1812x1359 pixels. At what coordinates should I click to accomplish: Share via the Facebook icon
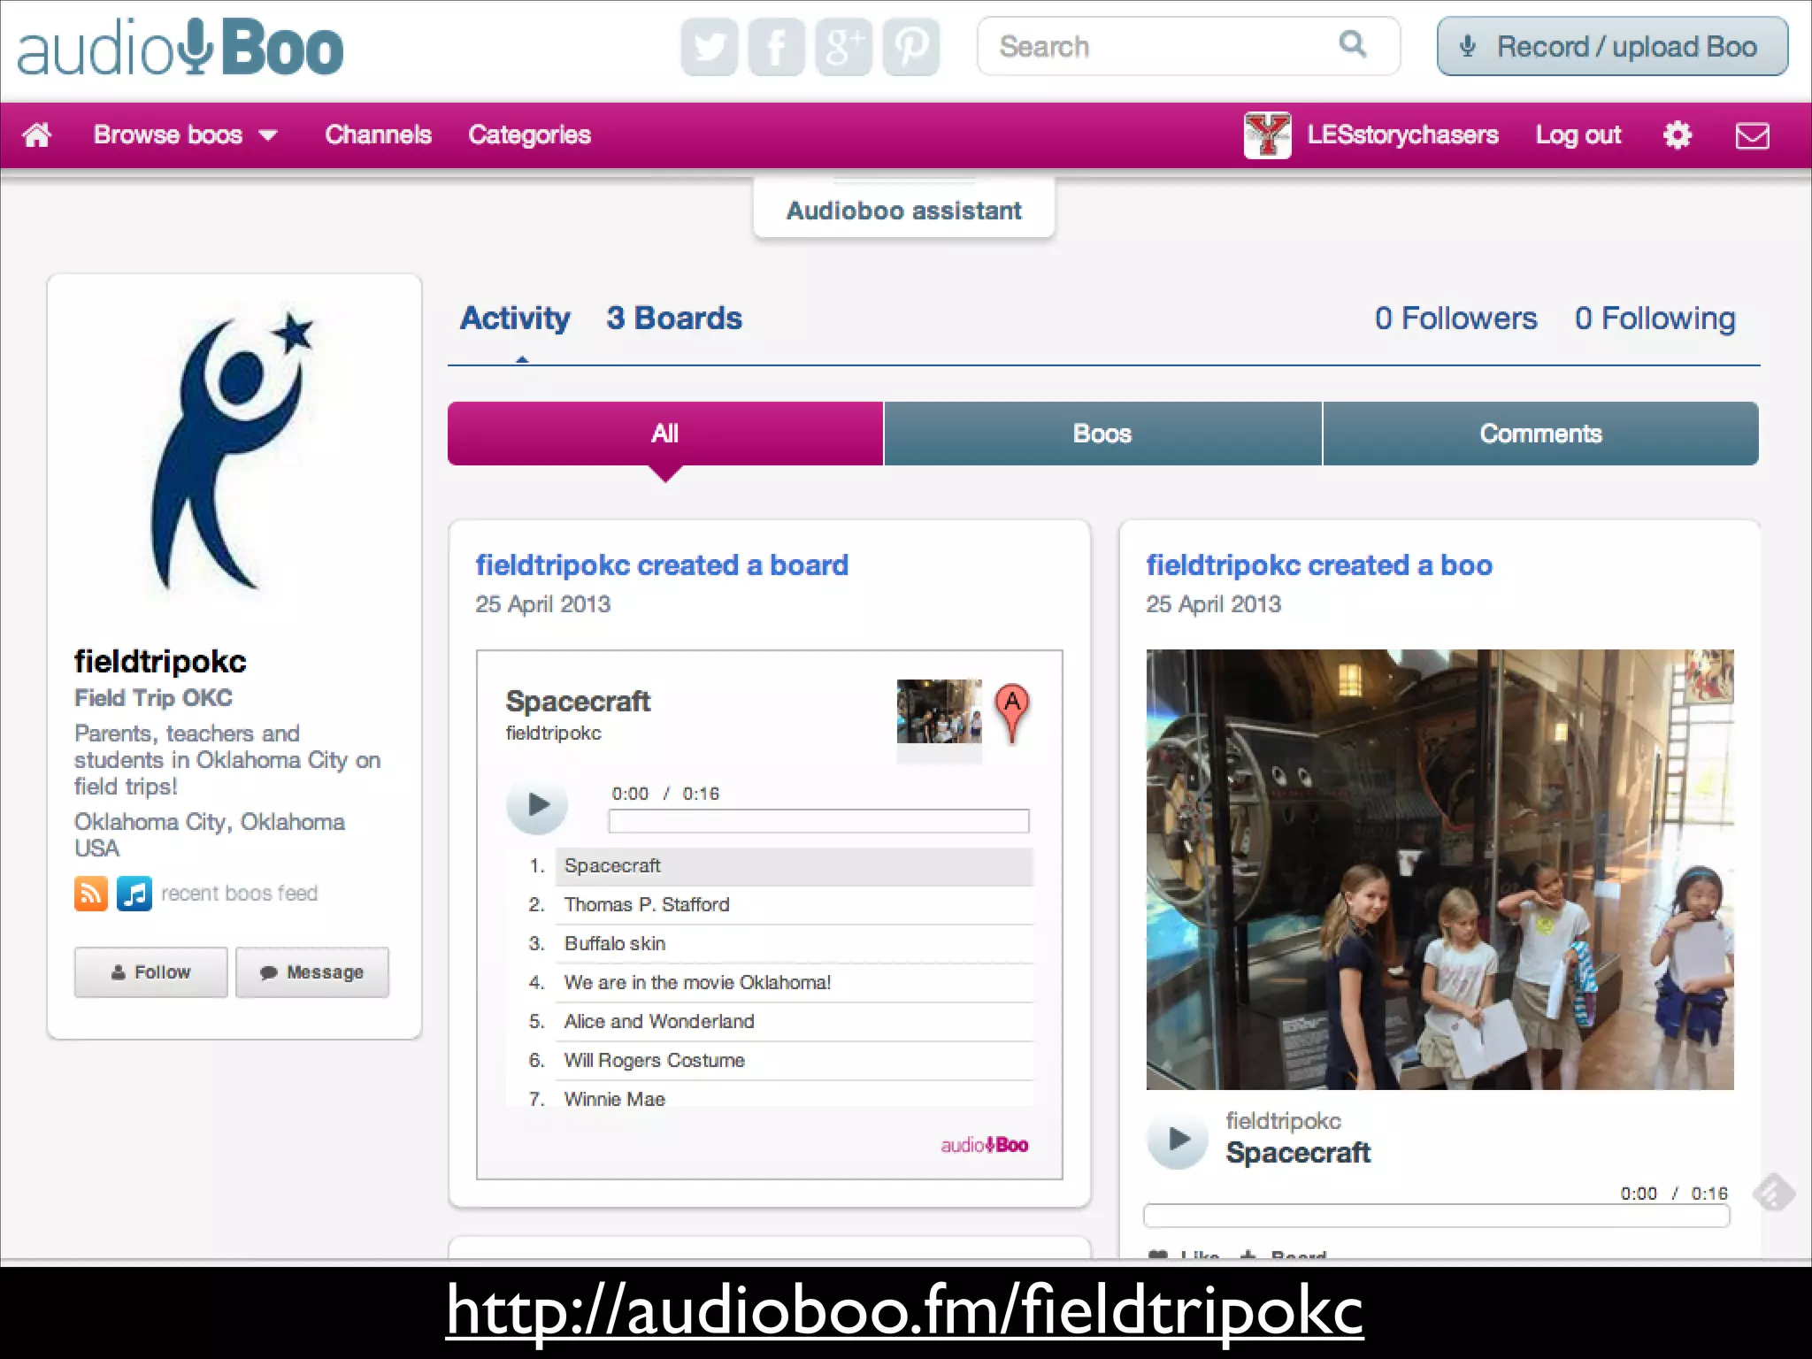coord(776,47)
